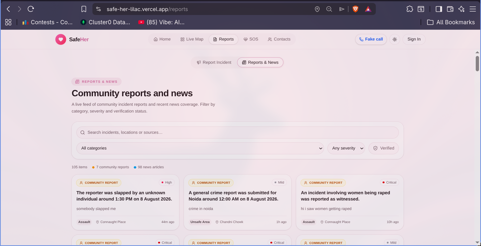
Task: Toggle the light/dark theme sun button
Action: point(395,39)
